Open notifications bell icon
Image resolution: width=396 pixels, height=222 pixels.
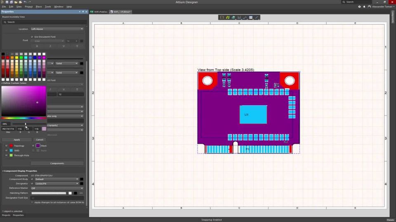[364, 7]
